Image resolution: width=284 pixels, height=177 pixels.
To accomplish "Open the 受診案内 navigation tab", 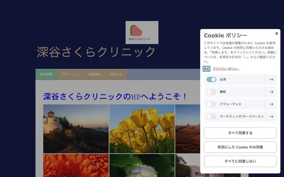I will click(95, 74).
